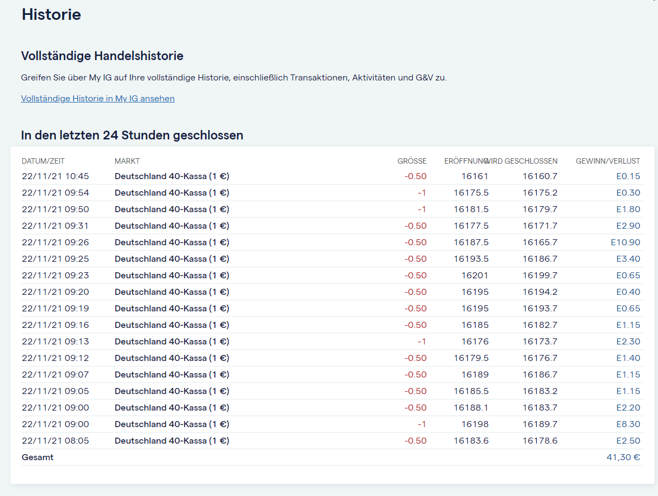Click opening price 16161
Viewport: 658px width, 496px height.
click(475, 176)
